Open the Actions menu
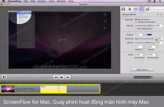 coord(42,1)
